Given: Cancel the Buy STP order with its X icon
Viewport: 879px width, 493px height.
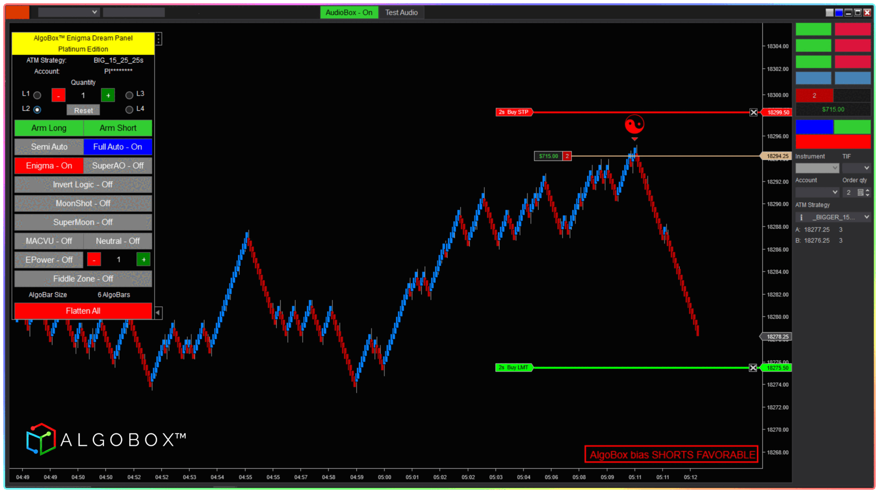Looking at the screenshot, I should [754, 113].
